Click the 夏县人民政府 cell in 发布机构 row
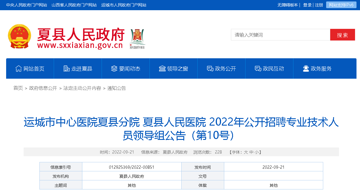This screenshot has width=360, height=190. click(x=132, y=176)
